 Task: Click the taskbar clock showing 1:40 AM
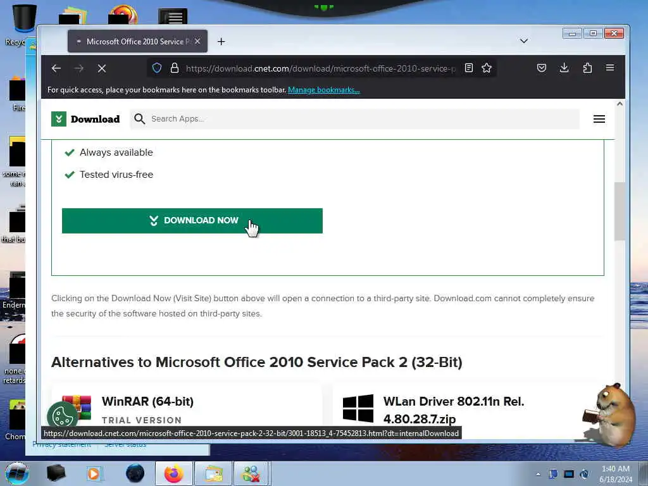(615, 473)
